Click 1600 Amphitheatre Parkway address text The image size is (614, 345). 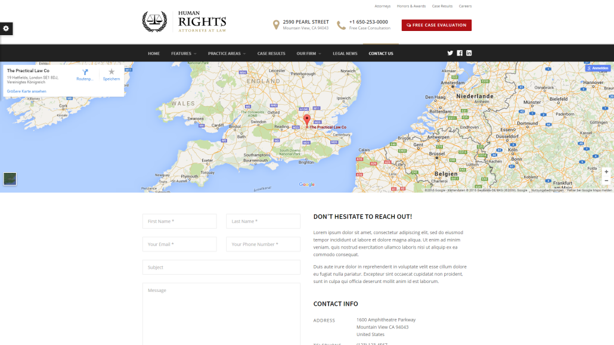coord(386,320)
